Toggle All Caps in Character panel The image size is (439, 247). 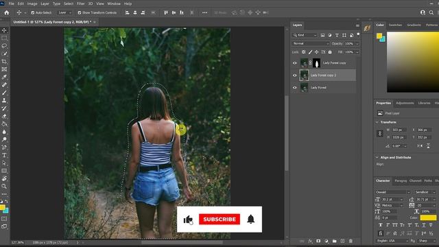pos(395,224)
